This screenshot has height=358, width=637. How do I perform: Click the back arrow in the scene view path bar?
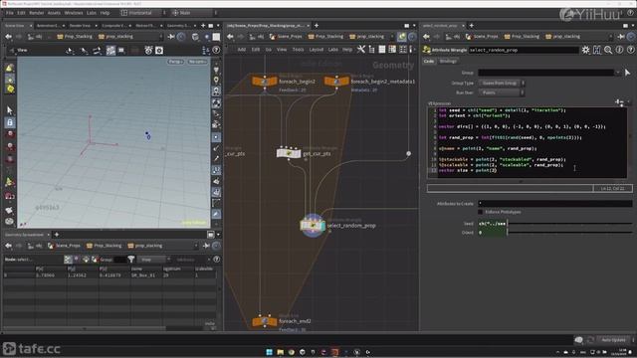tap(8, 37)
